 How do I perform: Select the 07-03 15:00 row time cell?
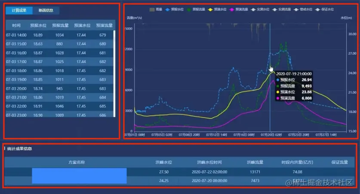click(16, 44)
